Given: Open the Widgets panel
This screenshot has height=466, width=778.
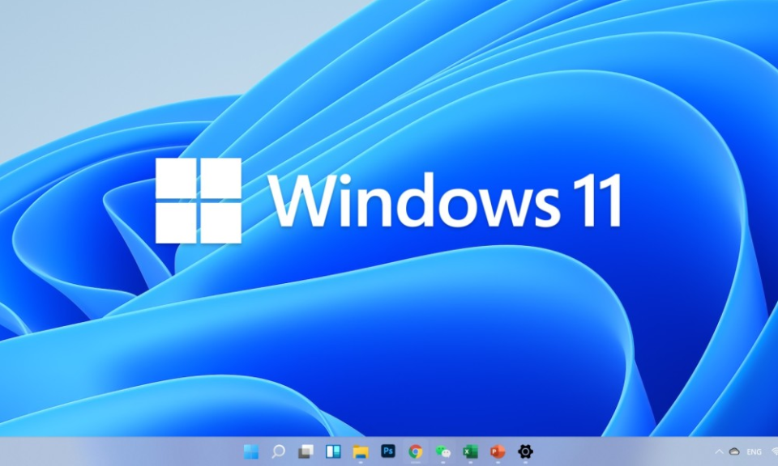Looking at the screenshot, I should [331, 451].
